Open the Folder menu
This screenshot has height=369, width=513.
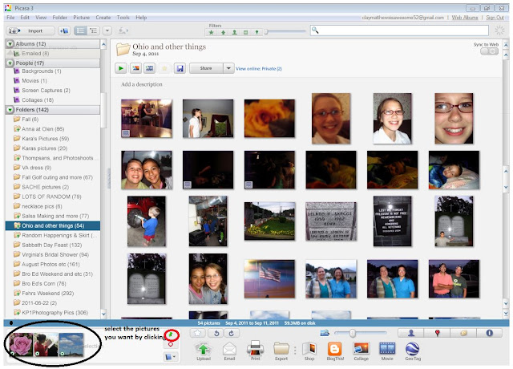pyautogui.click(x=60, y=18)
